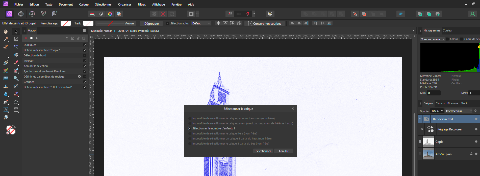The height and width of the screenshot is (176, 480).
Task: Open the Tous les canaux dropdown
Action: pos(433,39)
